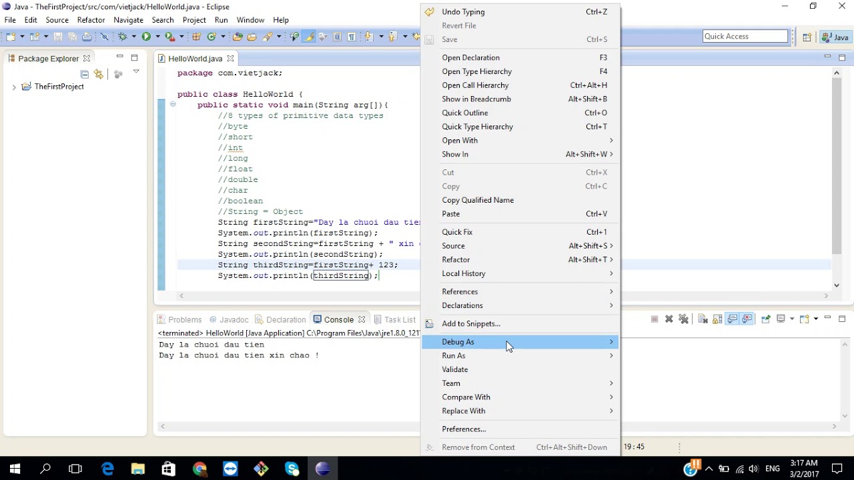This screenshot has height=480, width=854.
Task: Open Debug button dropdown arrow
Action: (x=133, y=37)
